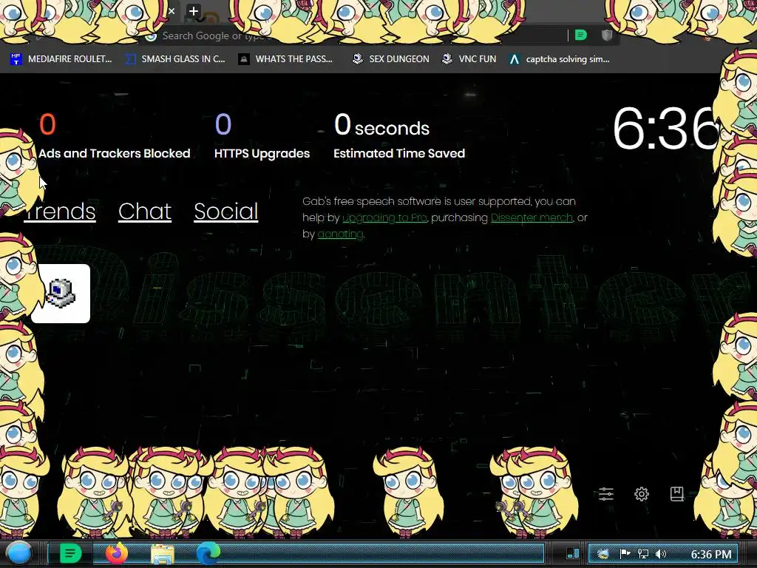The image size is (757, 568).
Task: Open SMASH GLASS IN C... bookmark
Action: coord(174,59)
